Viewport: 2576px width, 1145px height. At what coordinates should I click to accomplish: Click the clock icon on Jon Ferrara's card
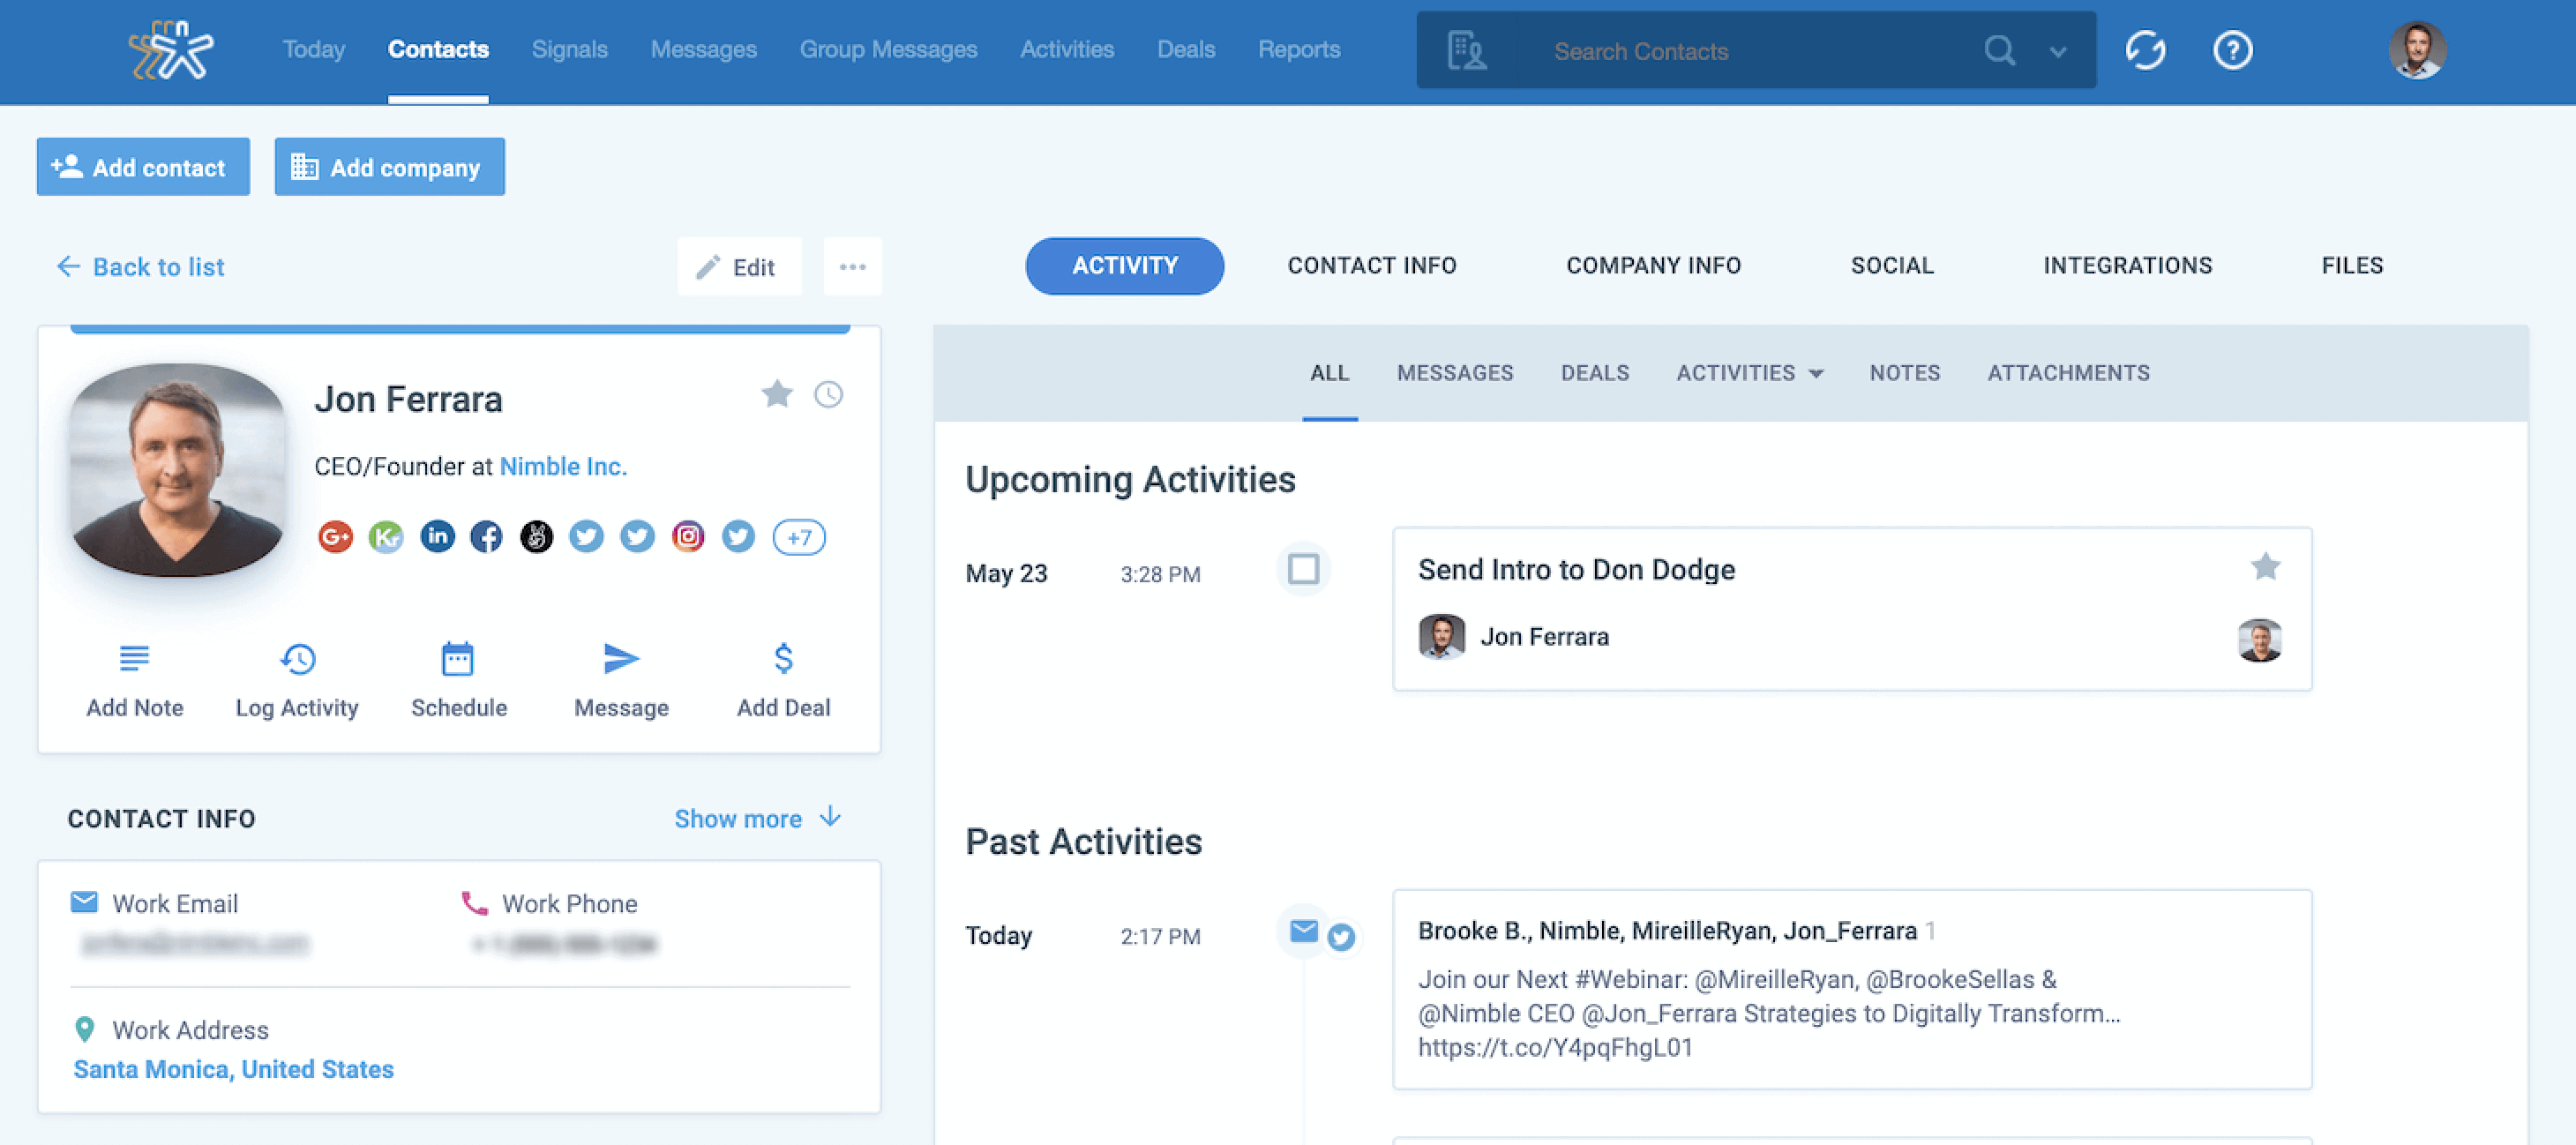coord(828,394)
